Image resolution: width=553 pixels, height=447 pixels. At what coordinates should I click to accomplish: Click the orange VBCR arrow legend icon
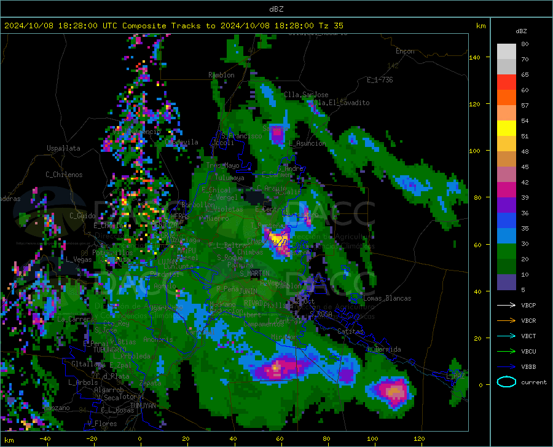click(x=506, y=320)
